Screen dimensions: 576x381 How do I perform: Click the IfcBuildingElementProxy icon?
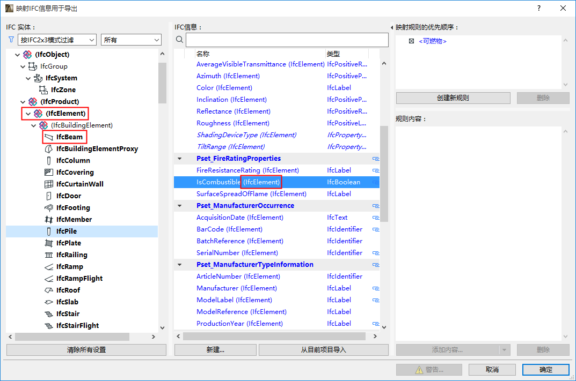pyautogui.click(x=49, y=149)
